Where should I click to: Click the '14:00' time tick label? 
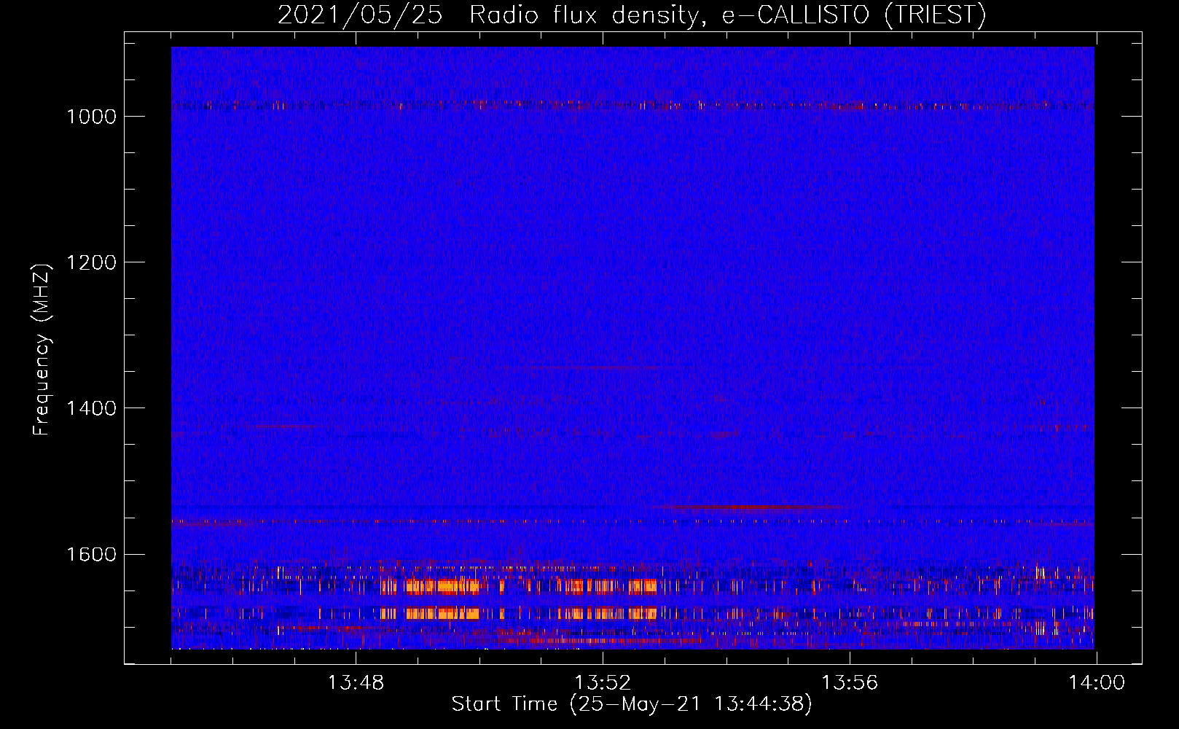1097,683
